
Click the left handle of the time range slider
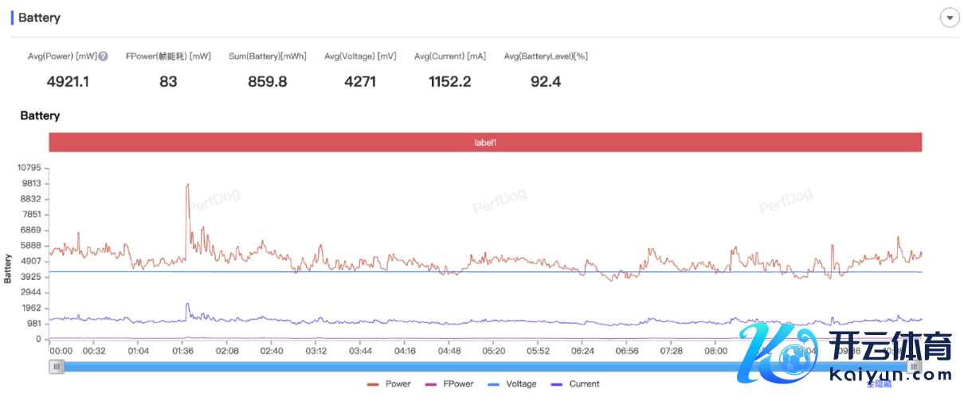pyautogui.click(x=57, y=367)
